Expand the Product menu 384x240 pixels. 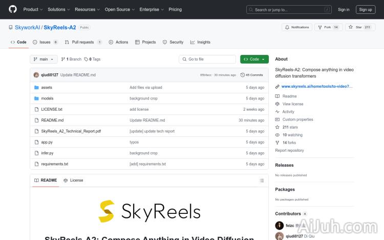(33, 9)
